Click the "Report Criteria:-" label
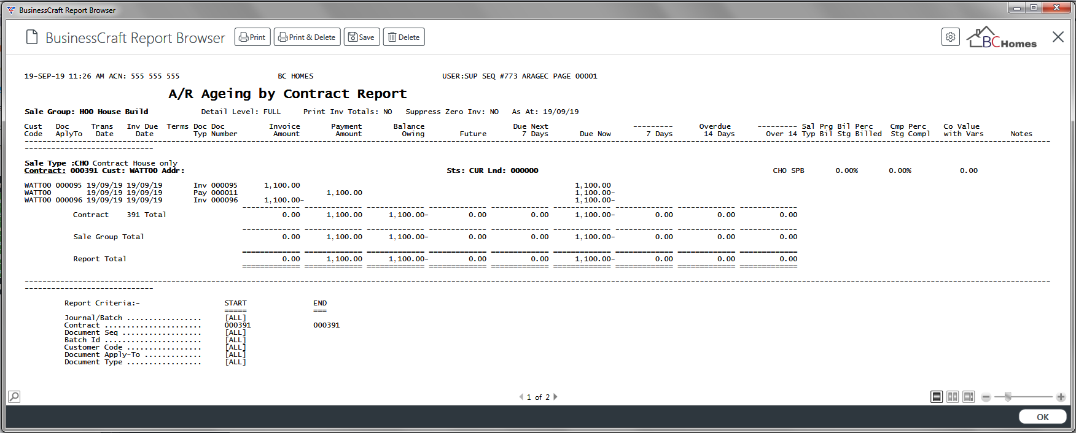The height and width of the screenshot is (433, 1076). coord(102,303)
